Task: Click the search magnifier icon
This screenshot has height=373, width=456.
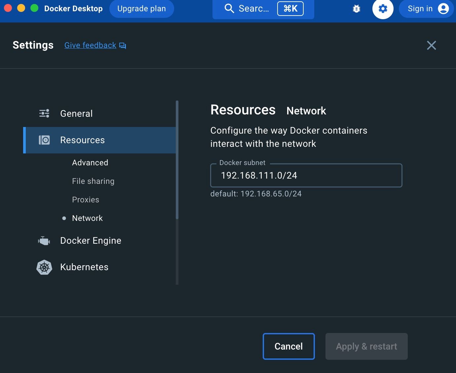Action: point(229,9)
